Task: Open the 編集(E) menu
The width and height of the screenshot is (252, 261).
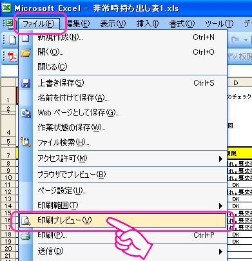Action: [x=78, y=24]
